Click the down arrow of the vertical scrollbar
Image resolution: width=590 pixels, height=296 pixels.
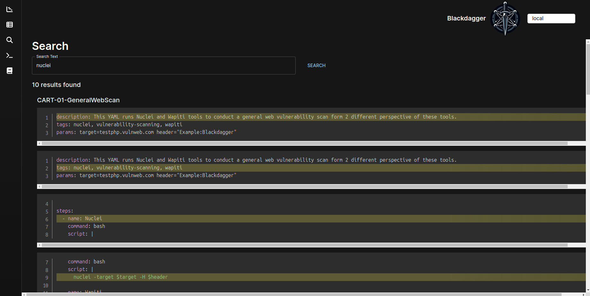pos(588,290)
